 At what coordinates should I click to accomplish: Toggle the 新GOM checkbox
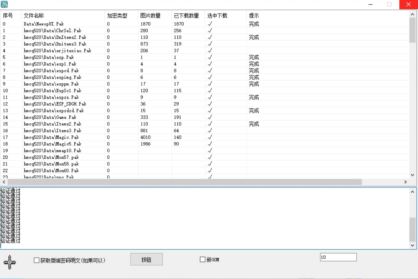tap(202, 259)
